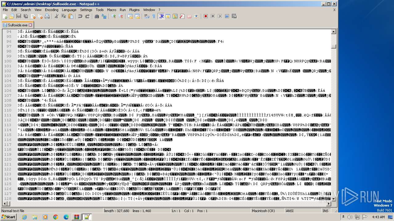Click the Zoom Out toolbar icon
This screenshot has height=221, width=394.
click(x=121, y=16)
